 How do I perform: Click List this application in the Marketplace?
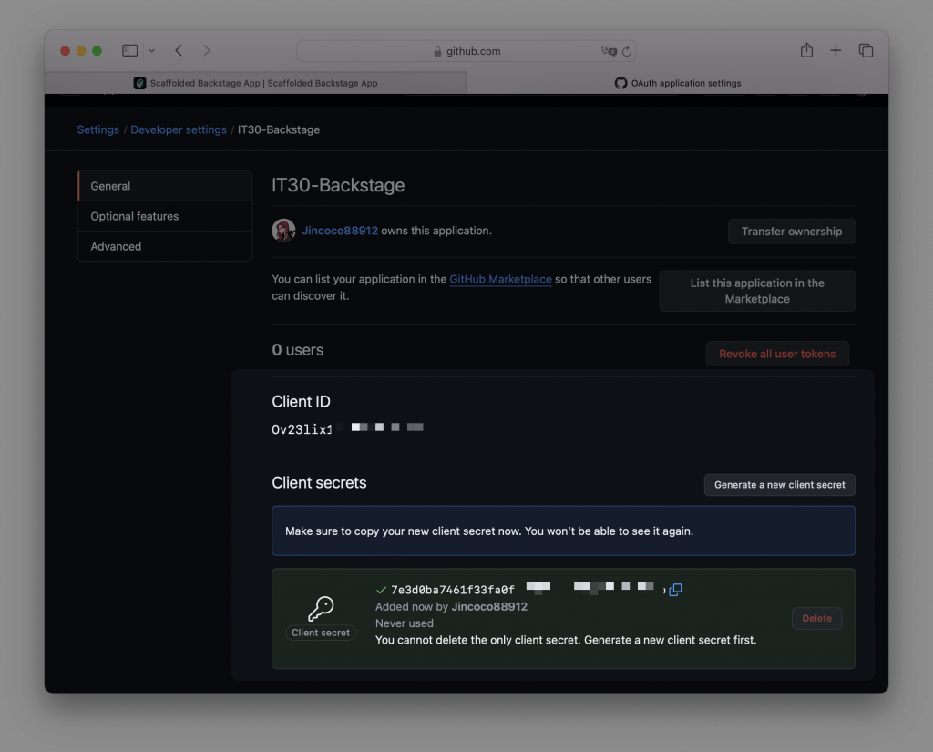pos(757,291)
